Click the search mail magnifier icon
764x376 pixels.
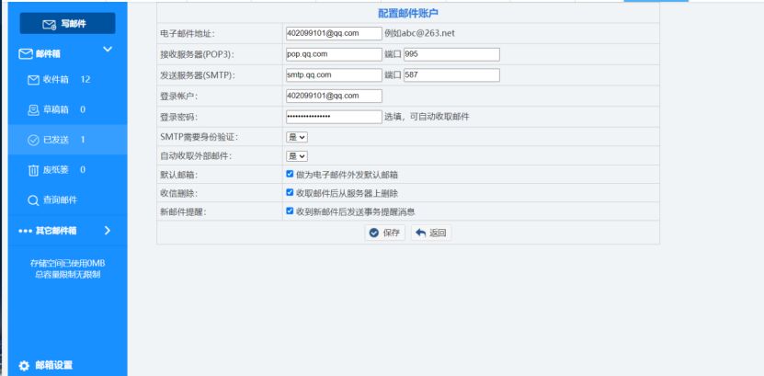click(x=33, y=200)
